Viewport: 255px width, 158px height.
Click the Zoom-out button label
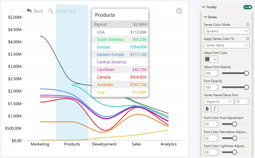(x=65, y=11)
